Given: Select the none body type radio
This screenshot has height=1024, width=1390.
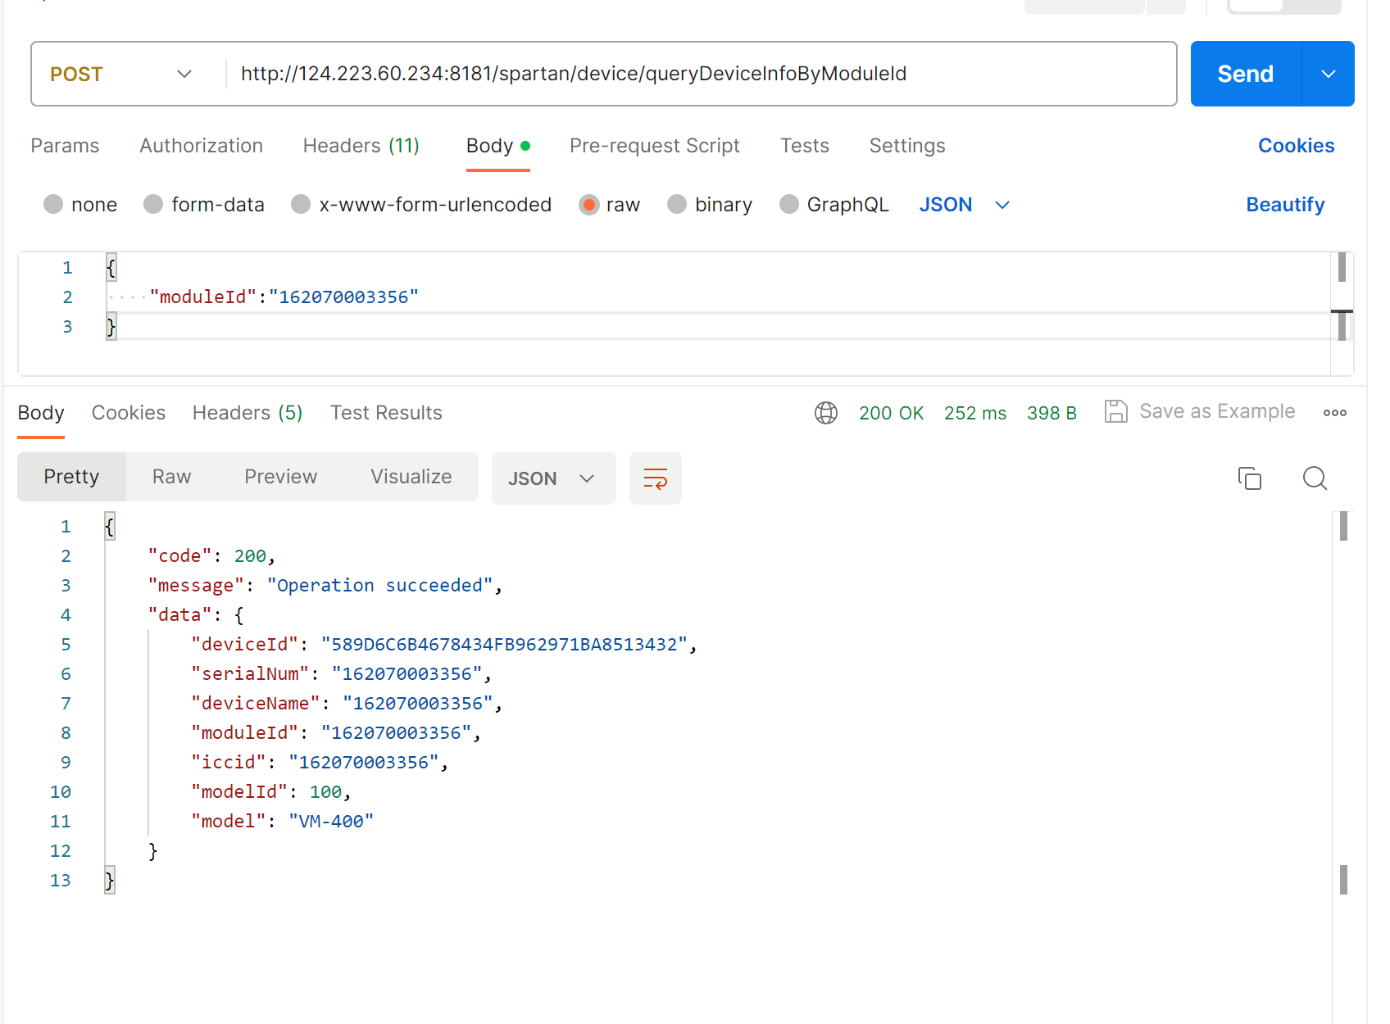Looking at the screenshot, I should [x=53, y=204].
